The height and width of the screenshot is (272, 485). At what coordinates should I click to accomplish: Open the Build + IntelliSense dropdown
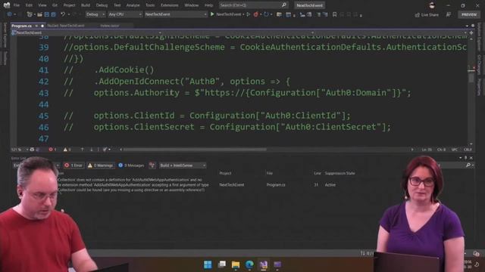(183, 165)
